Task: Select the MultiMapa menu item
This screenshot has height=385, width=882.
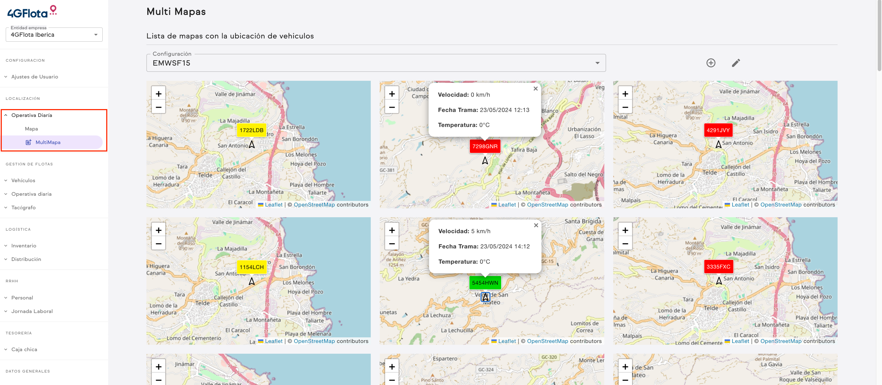Action: click(48, 142)
